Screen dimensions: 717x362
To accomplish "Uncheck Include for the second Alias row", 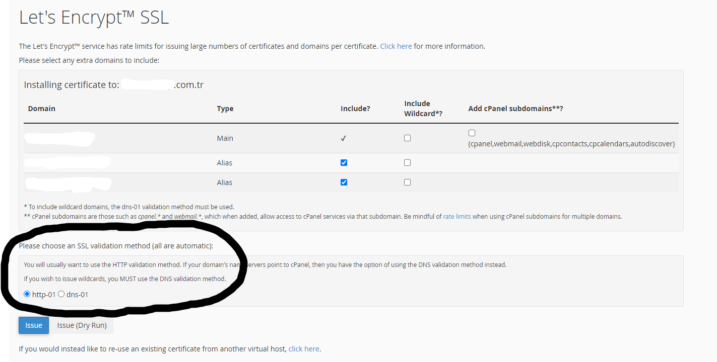I will (344, 182).
